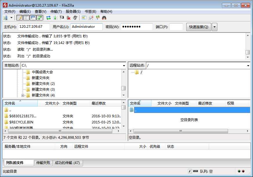Click the red activity indicator light
253x177 pixels.
(243, 171)
